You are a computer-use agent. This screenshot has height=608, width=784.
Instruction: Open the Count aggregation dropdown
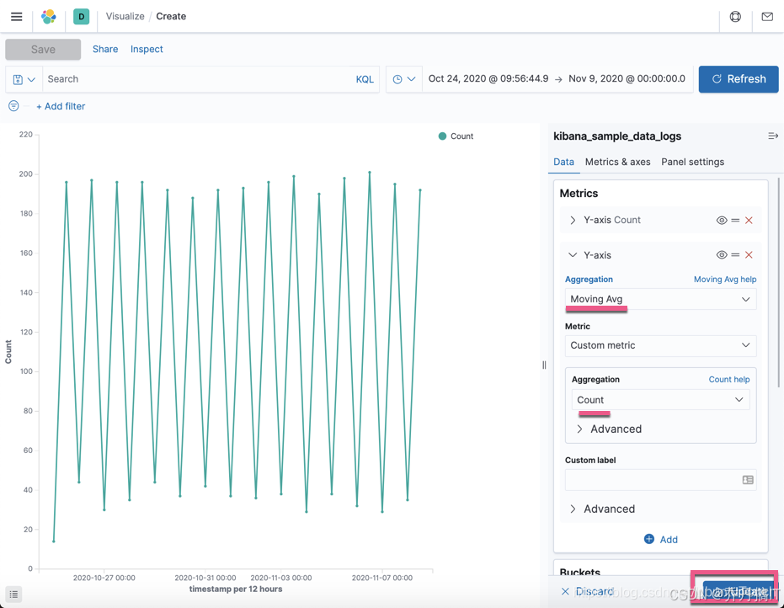click(660, 399)
